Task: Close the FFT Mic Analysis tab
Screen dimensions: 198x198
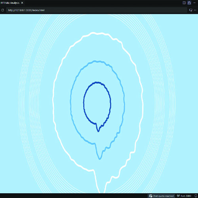Action: (x=22, y=3)
